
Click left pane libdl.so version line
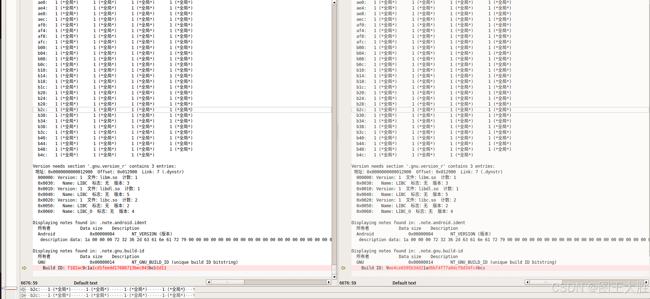coord(89,189)
